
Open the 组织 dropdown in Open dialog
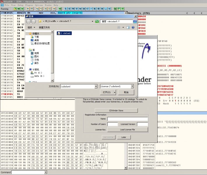[31, 27]
